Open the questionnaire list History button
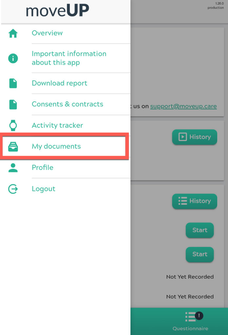 tap(195, 201)
